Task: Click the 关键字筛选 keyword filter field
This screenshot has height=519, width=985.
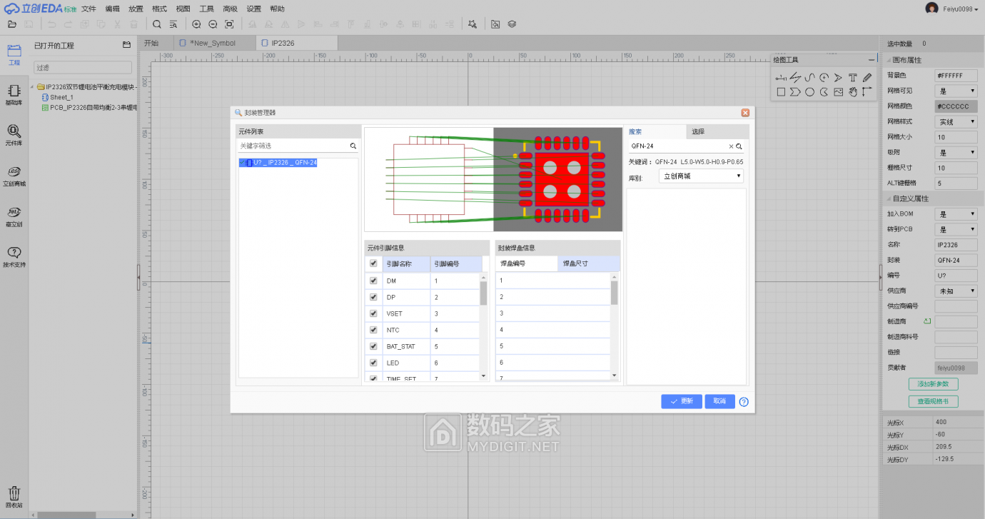Action: pyautogui.click(x=293, y=146)
